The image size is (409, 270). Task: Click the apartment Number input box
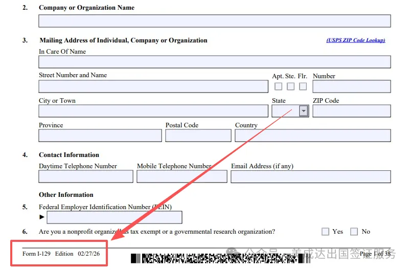(351, 86)
